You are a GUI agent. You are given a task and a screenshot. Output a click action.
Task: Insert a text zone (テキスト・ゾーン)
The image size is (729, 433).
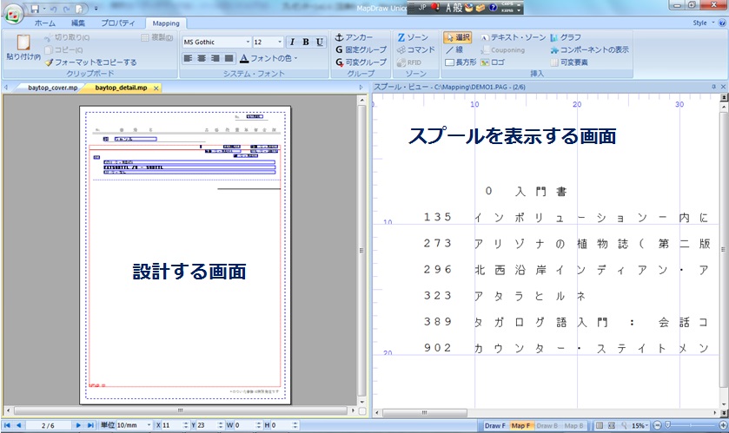514,37
